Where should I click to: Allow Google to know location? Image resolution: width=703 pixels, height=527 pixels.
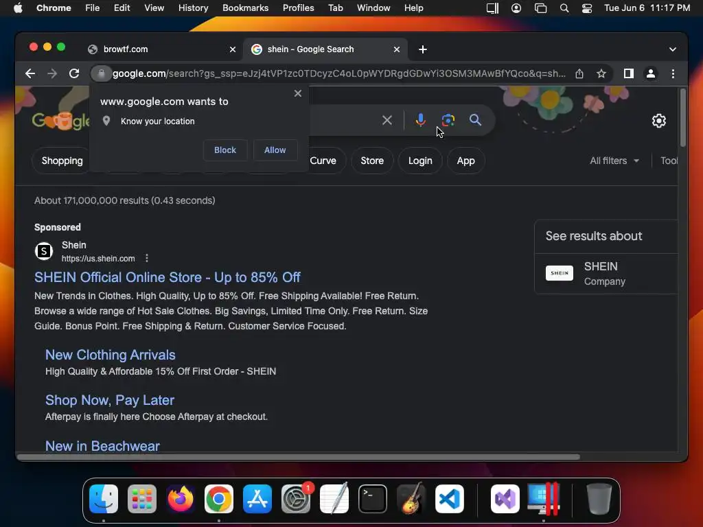[x=275, y=150]
